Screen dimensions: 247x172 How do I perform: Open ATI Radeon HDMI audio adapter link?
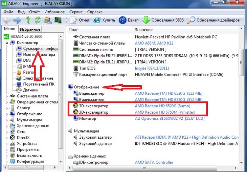coord(187,137)
